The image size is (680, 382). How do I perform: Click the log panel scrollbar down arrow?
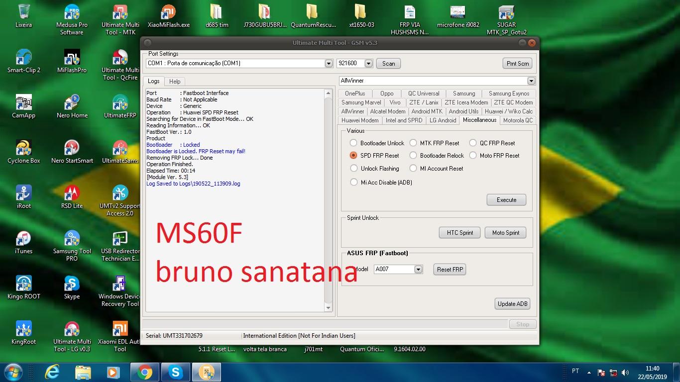[328, 308]
